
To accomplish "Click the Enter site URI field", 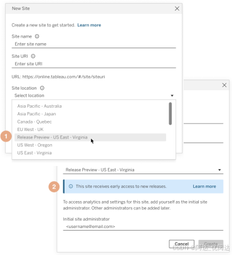I will coord(93,64).
